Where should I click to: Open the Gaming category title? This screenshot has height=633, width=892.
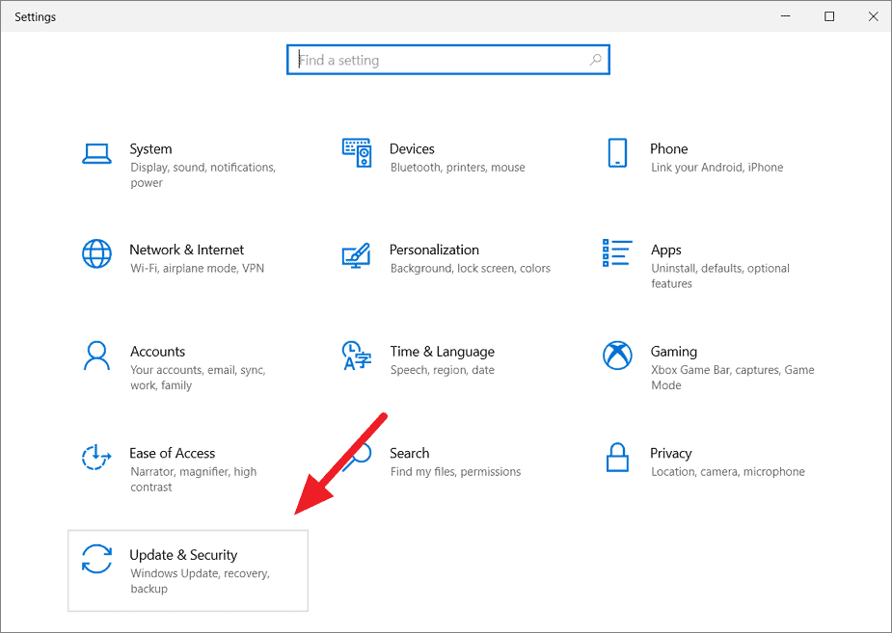click(673, 352)
